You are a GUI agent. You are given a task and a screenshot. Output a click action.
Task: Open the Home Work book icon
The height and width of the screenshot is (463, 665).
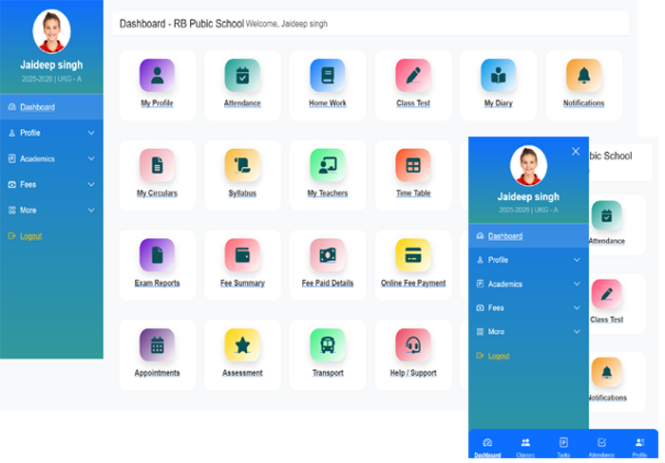[x=328, y=75]
